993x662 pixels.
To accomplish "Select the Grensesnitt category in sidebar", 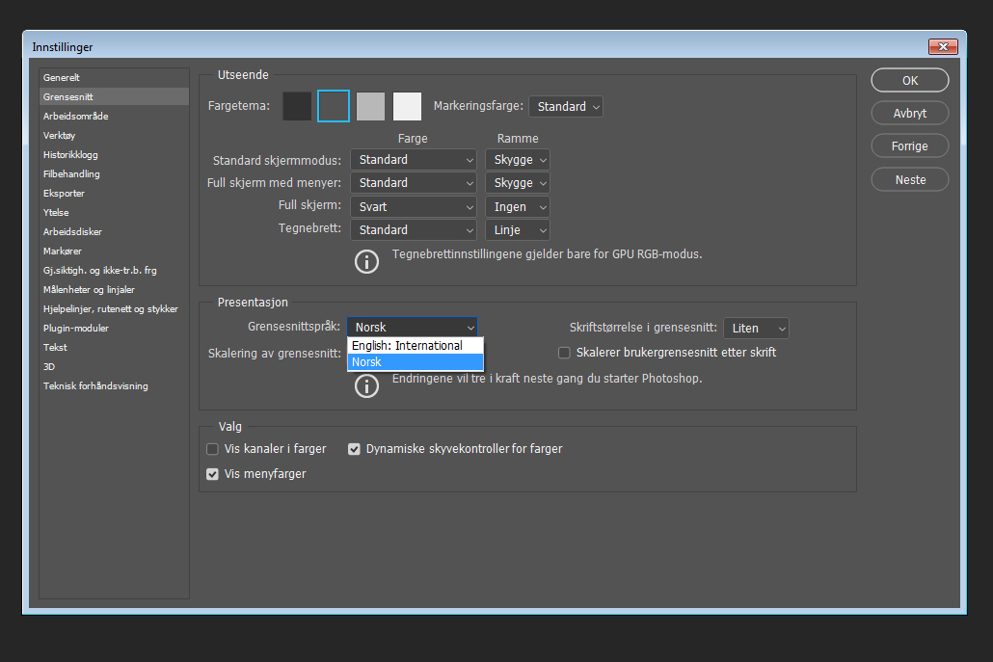I will point(114,96).
